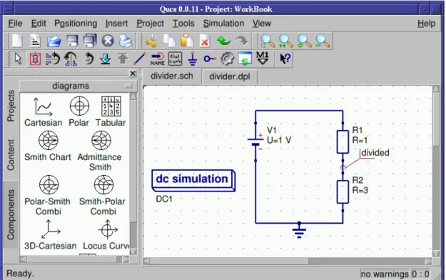Switch to divider.sch tab
Viewport: 446px width, 280px height.
click(171, 76)
